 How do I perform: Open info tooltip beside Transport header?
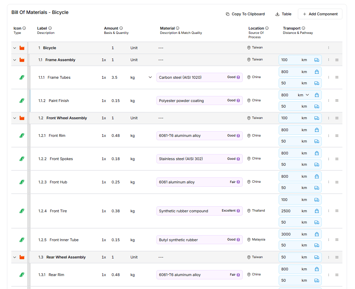point(304,28)
